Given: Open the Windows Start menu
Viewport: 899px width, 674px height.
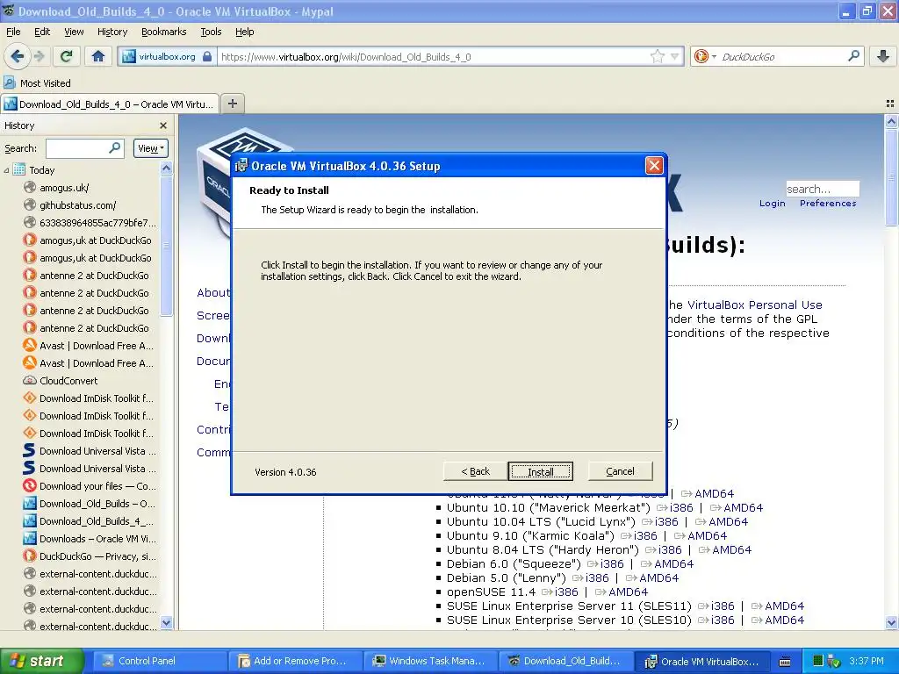Looking at the screenshot, I should click(42, 661).
